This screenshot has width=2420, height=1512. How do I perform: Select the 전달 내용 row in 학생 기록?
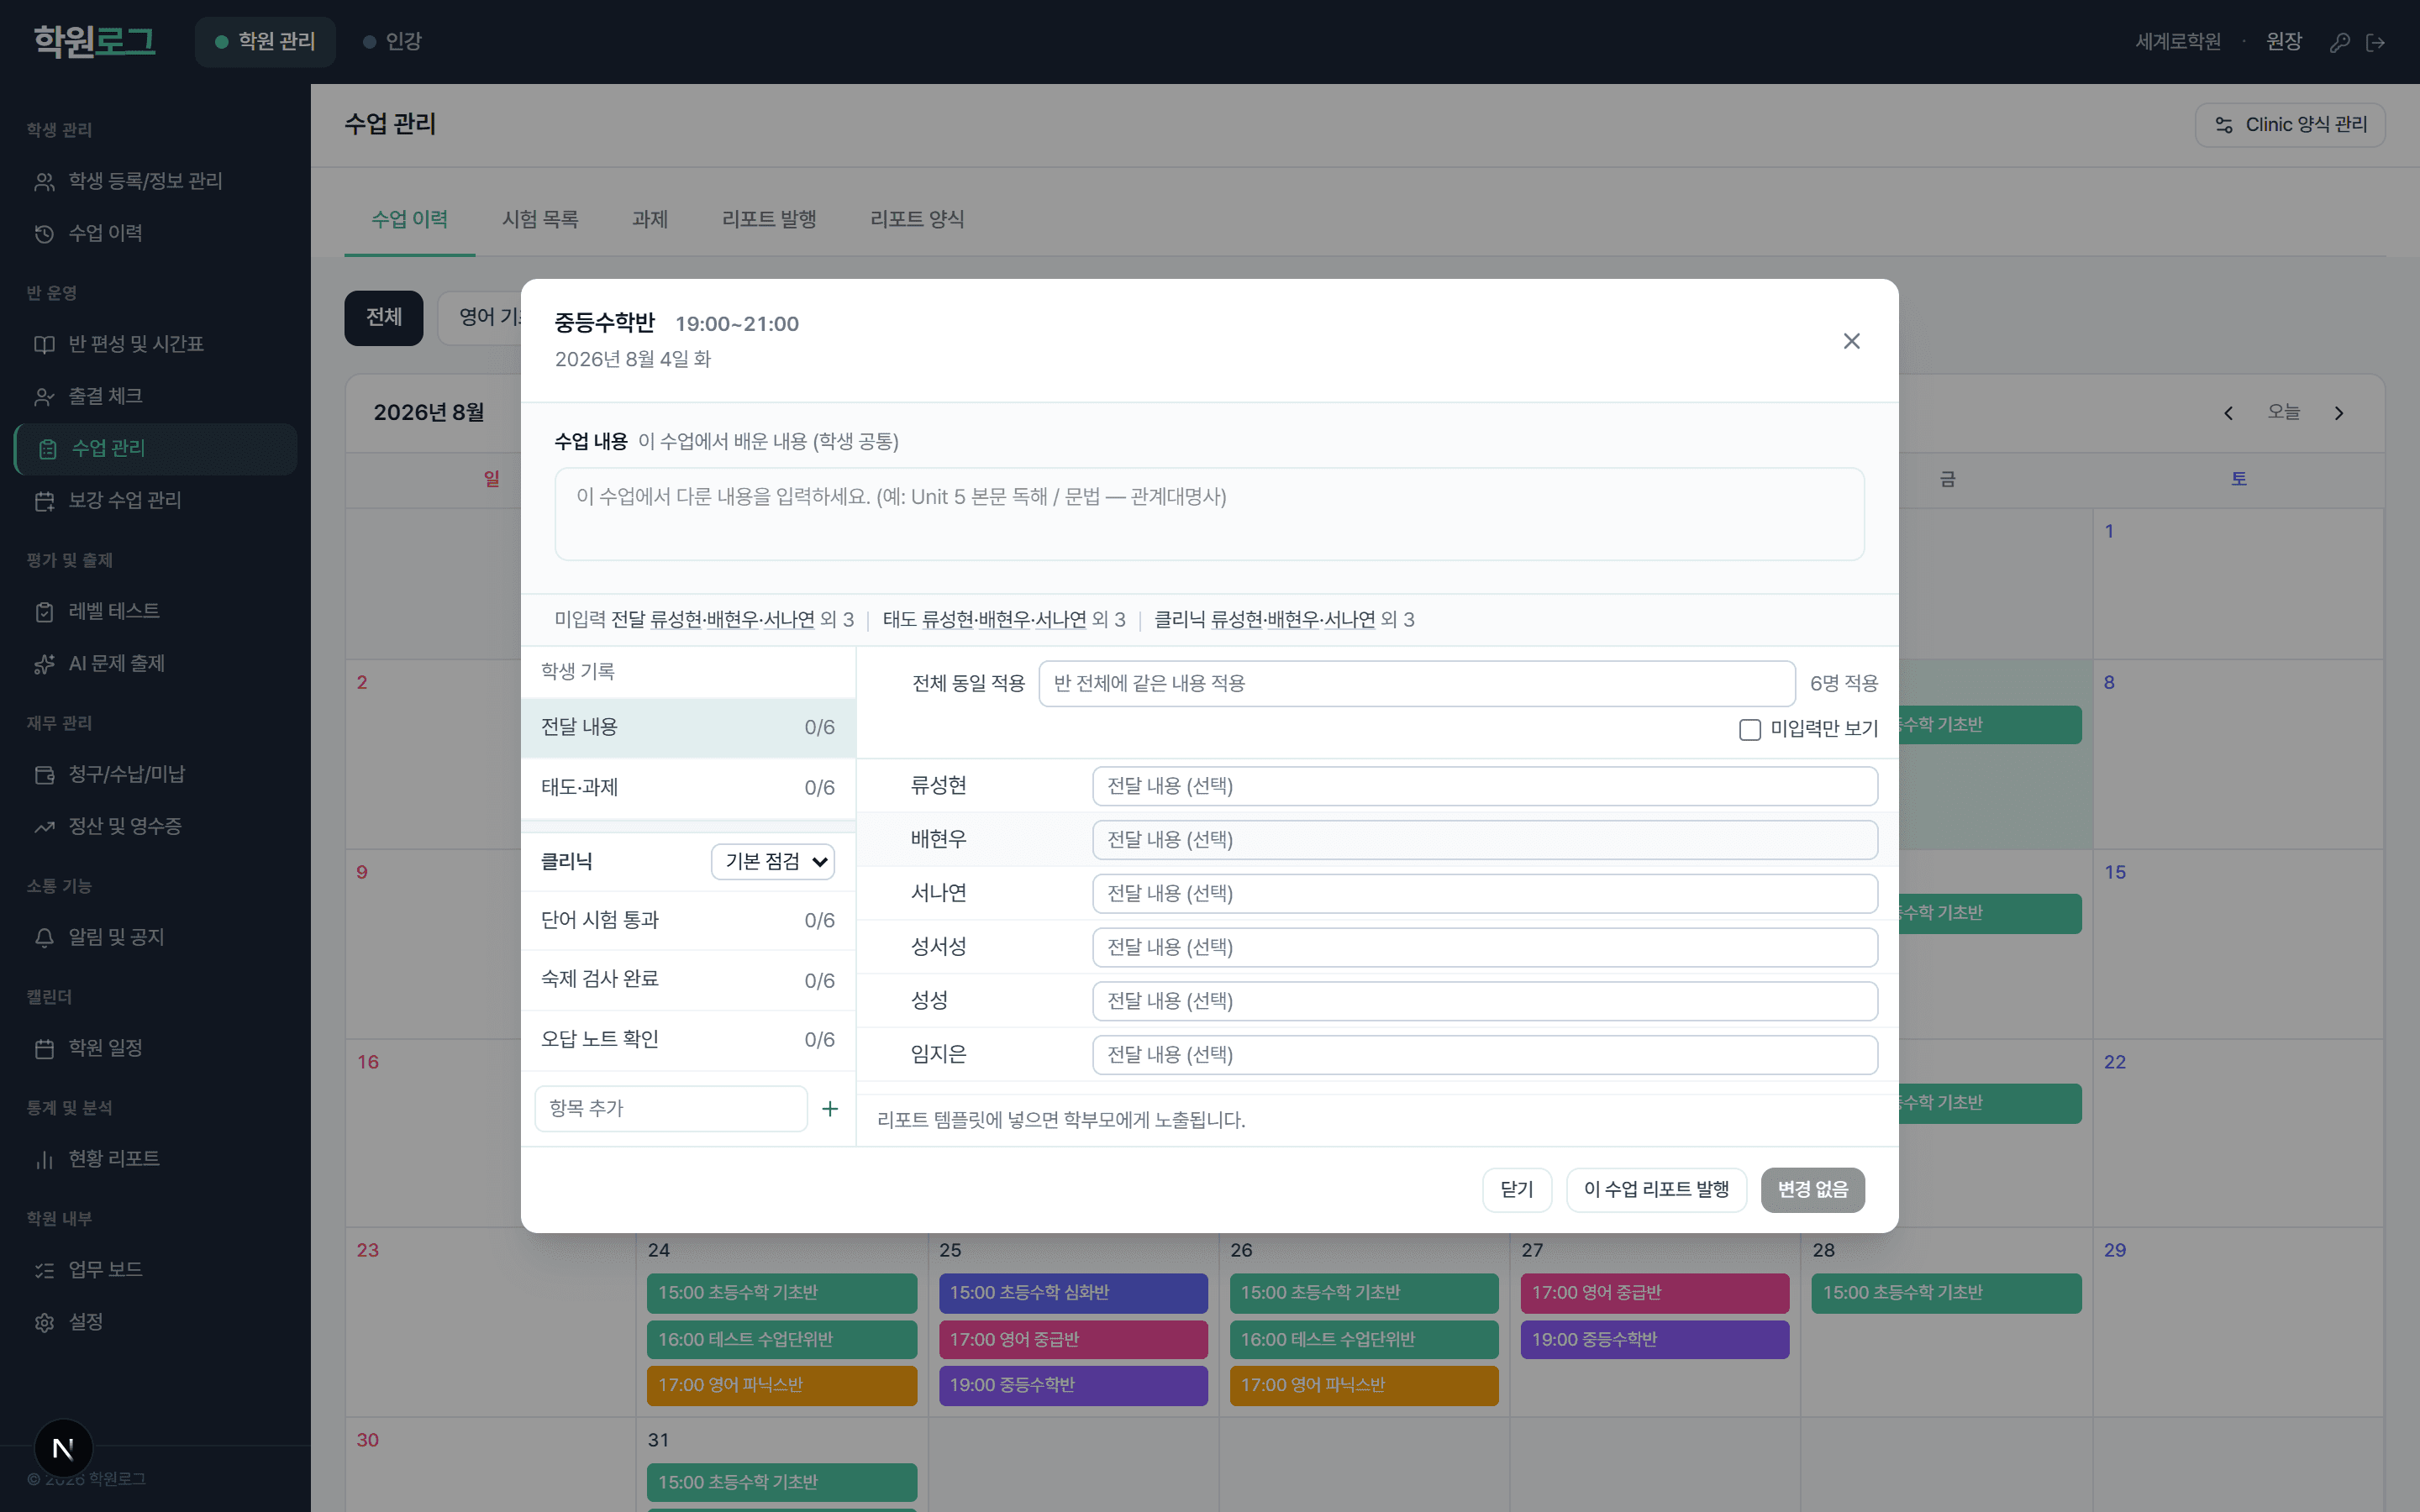click(x=688, y=727)
